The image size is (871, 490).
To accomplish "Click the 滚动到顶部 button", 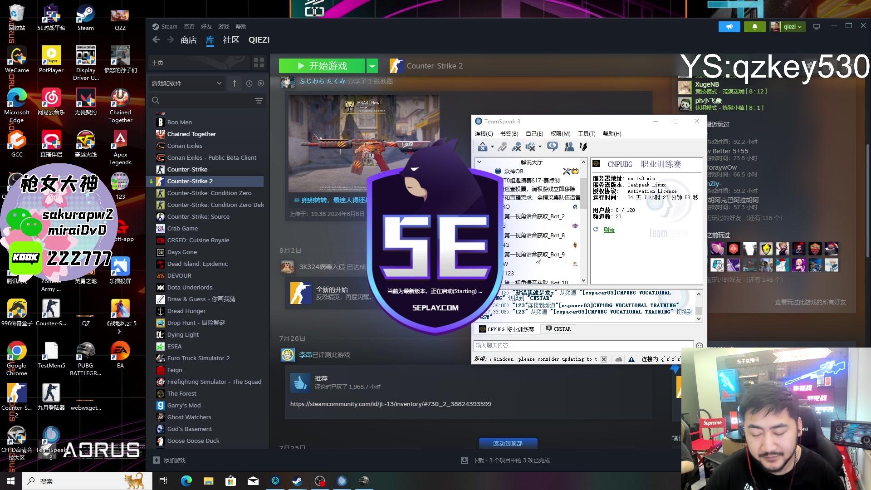I will [x=508, y=443].
